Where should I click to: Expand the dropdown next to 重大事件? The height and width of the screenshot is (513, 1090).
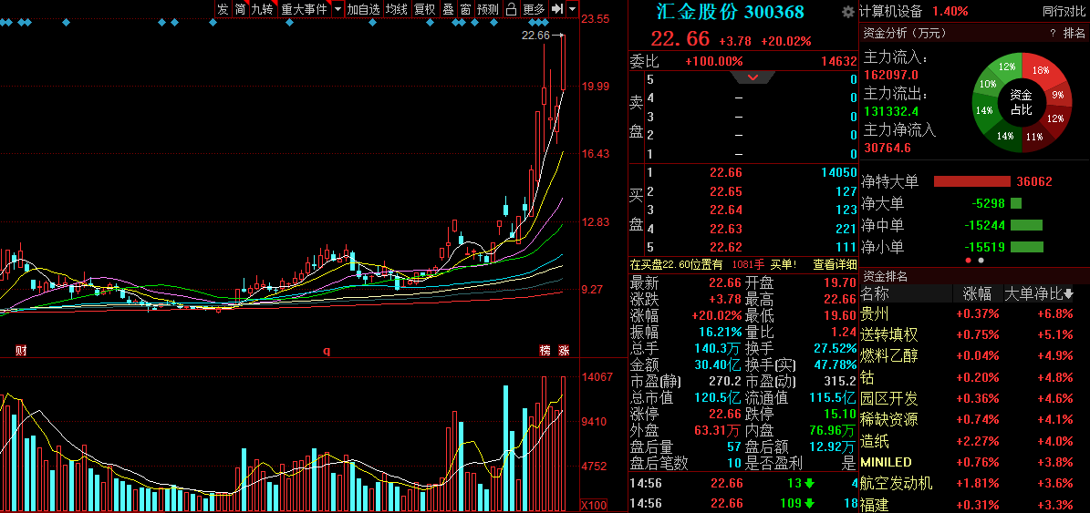click(337, 9)
